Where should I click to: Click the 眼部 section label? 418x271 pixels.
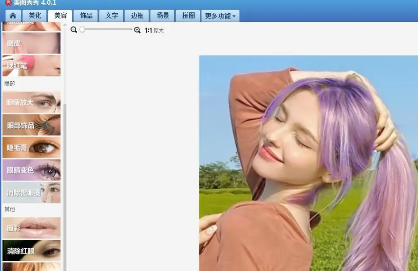pos(9,84)
